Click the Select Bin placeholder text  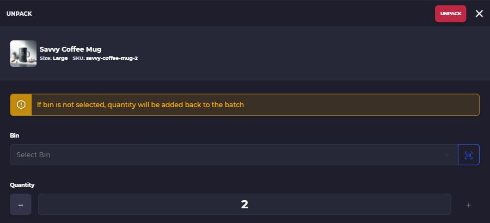pos(33,154)
